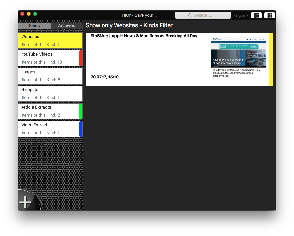Click the green swatch on Article Extracts
294x236 pixels.
click(81, 111)
